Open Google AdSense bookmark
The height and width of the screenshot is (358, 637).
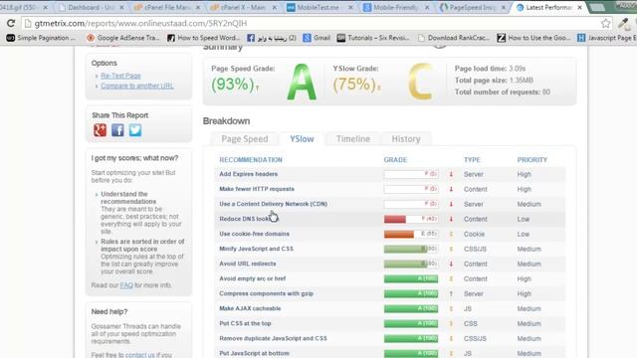tap(123, 38)
